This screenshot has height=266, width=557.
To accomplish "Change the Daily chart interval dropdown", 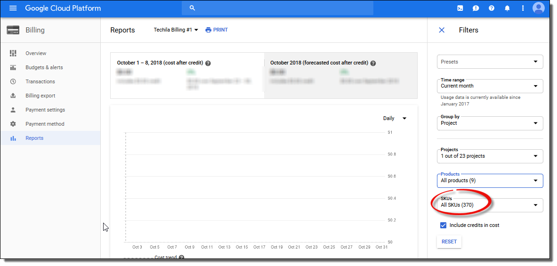I will coord(395,119).
